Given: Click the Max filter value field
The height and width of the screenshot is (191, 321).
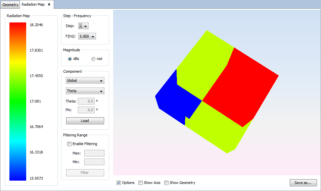Looking at the screenshot, I should click(x=94, y=153).
